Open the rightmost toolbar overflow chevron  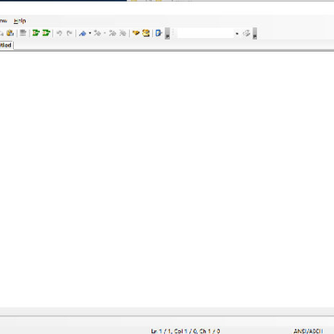[255, 33]
